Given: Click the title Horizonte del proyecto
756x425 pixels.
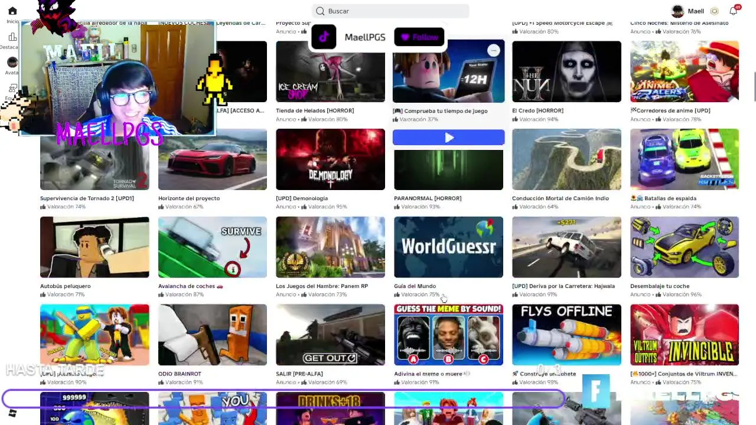Looking at the screenshot, I should point(189,198).
